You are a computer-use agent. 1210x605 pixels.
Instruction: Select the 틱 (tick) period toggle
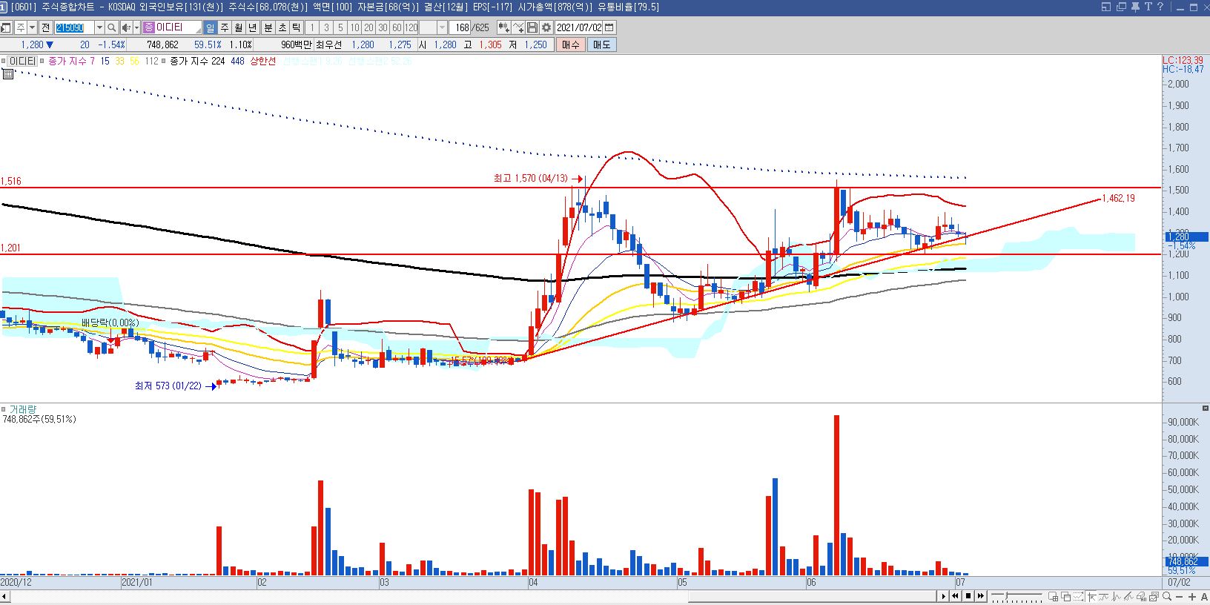[297, 27]
